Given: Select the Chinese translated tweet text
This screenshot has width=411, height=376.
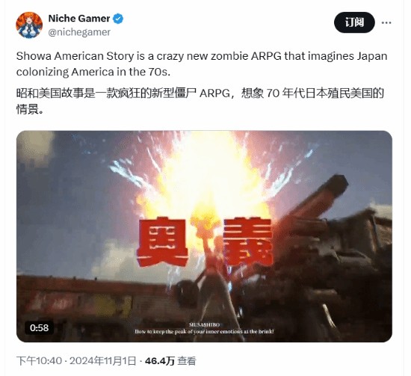Looking at the screenshot, I should pyautogui.click(x=200, y=101).
